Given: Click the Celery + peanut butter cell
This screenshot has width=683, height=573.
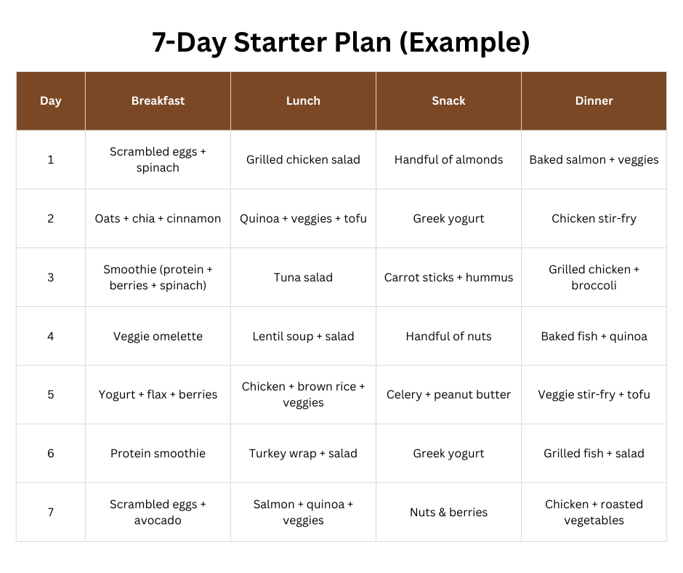Looking at the screenshot, I should [x=448, y=395].
